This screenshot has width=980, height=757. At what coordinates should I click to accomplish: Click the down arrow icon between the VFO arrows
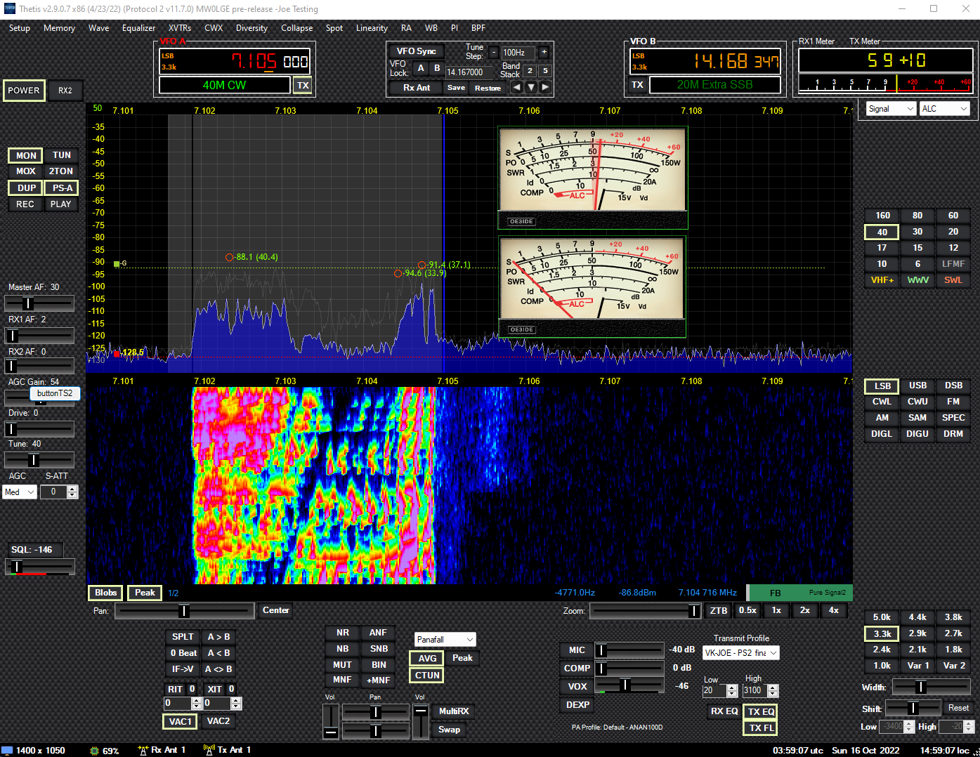point(530,87)
